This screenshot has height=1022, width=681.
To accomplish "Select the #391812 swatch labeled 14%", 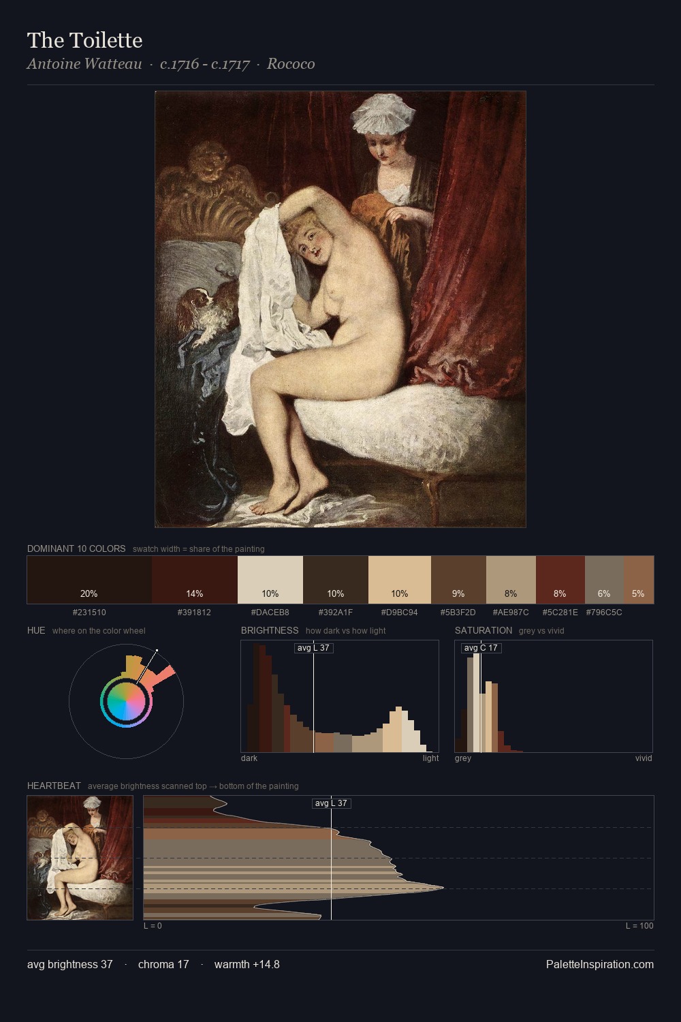I will point(195,580).
